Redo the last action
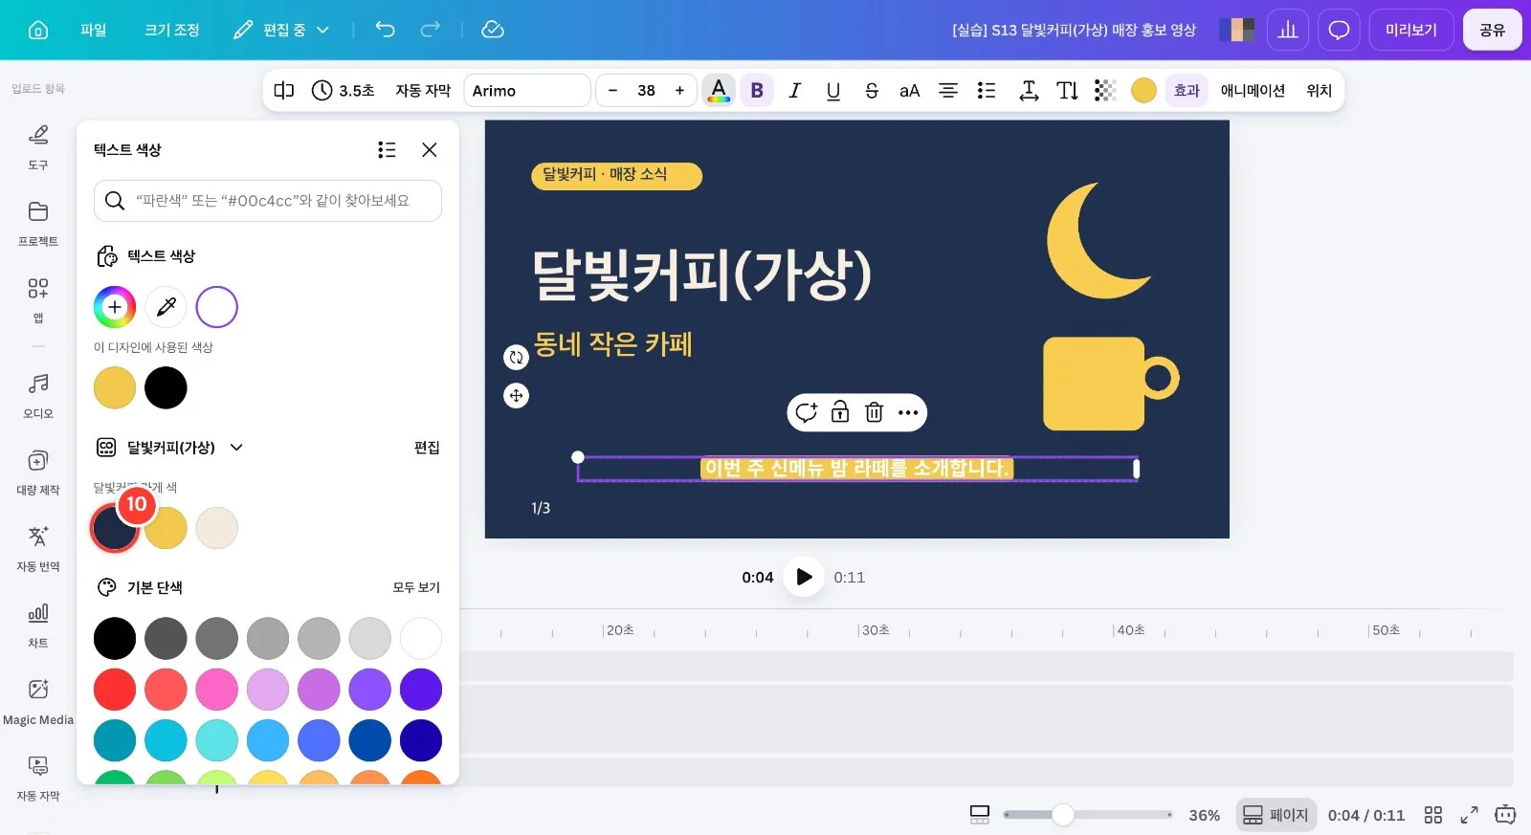1531x835 pixels. pyautogui.click(x=431, y=30)
